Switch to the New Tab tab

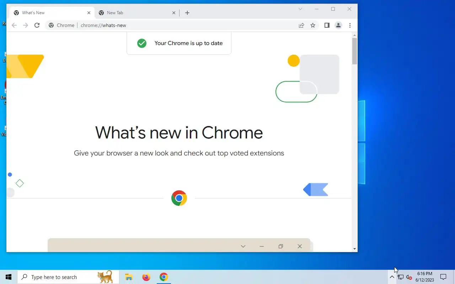click(x=137, y=13)
